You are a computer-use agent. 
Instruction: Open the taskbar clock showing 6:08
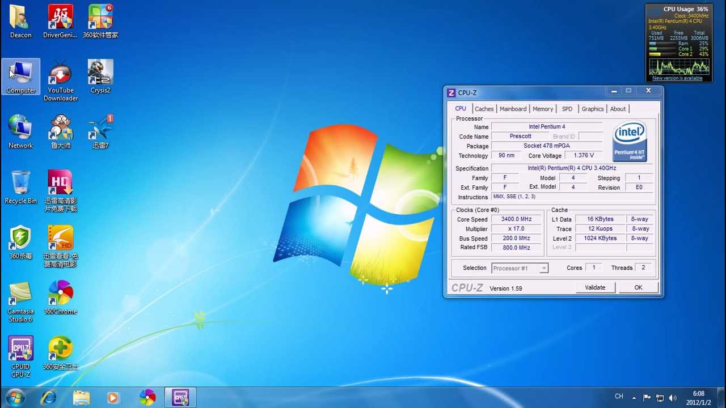point(698,398)
